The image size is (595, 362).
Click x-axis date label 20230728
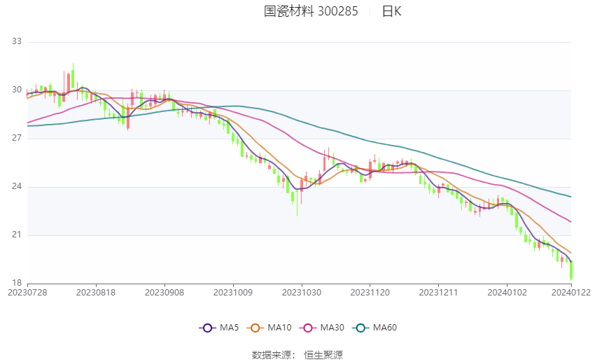pos(27,293)
